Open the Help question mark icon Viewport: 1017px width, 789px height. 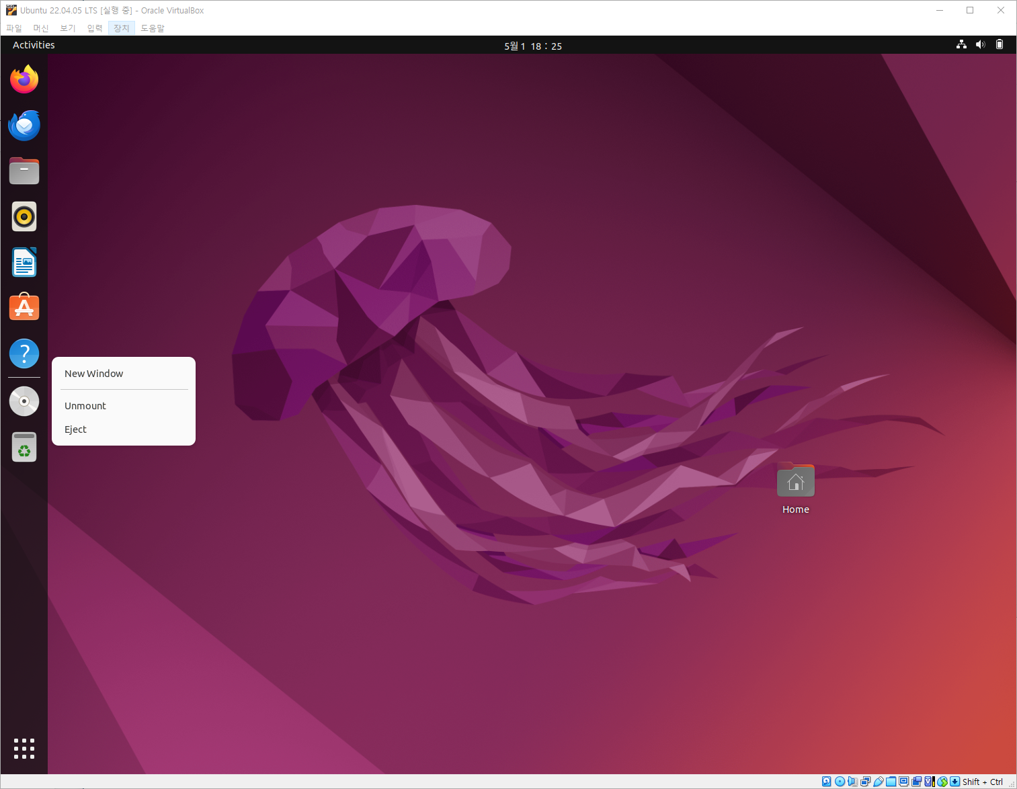click(24, 354)
